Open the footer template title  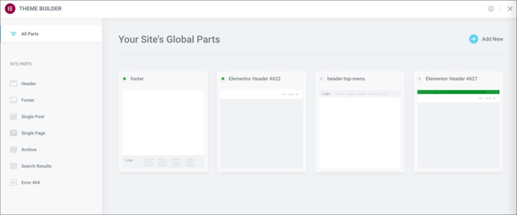137,79
